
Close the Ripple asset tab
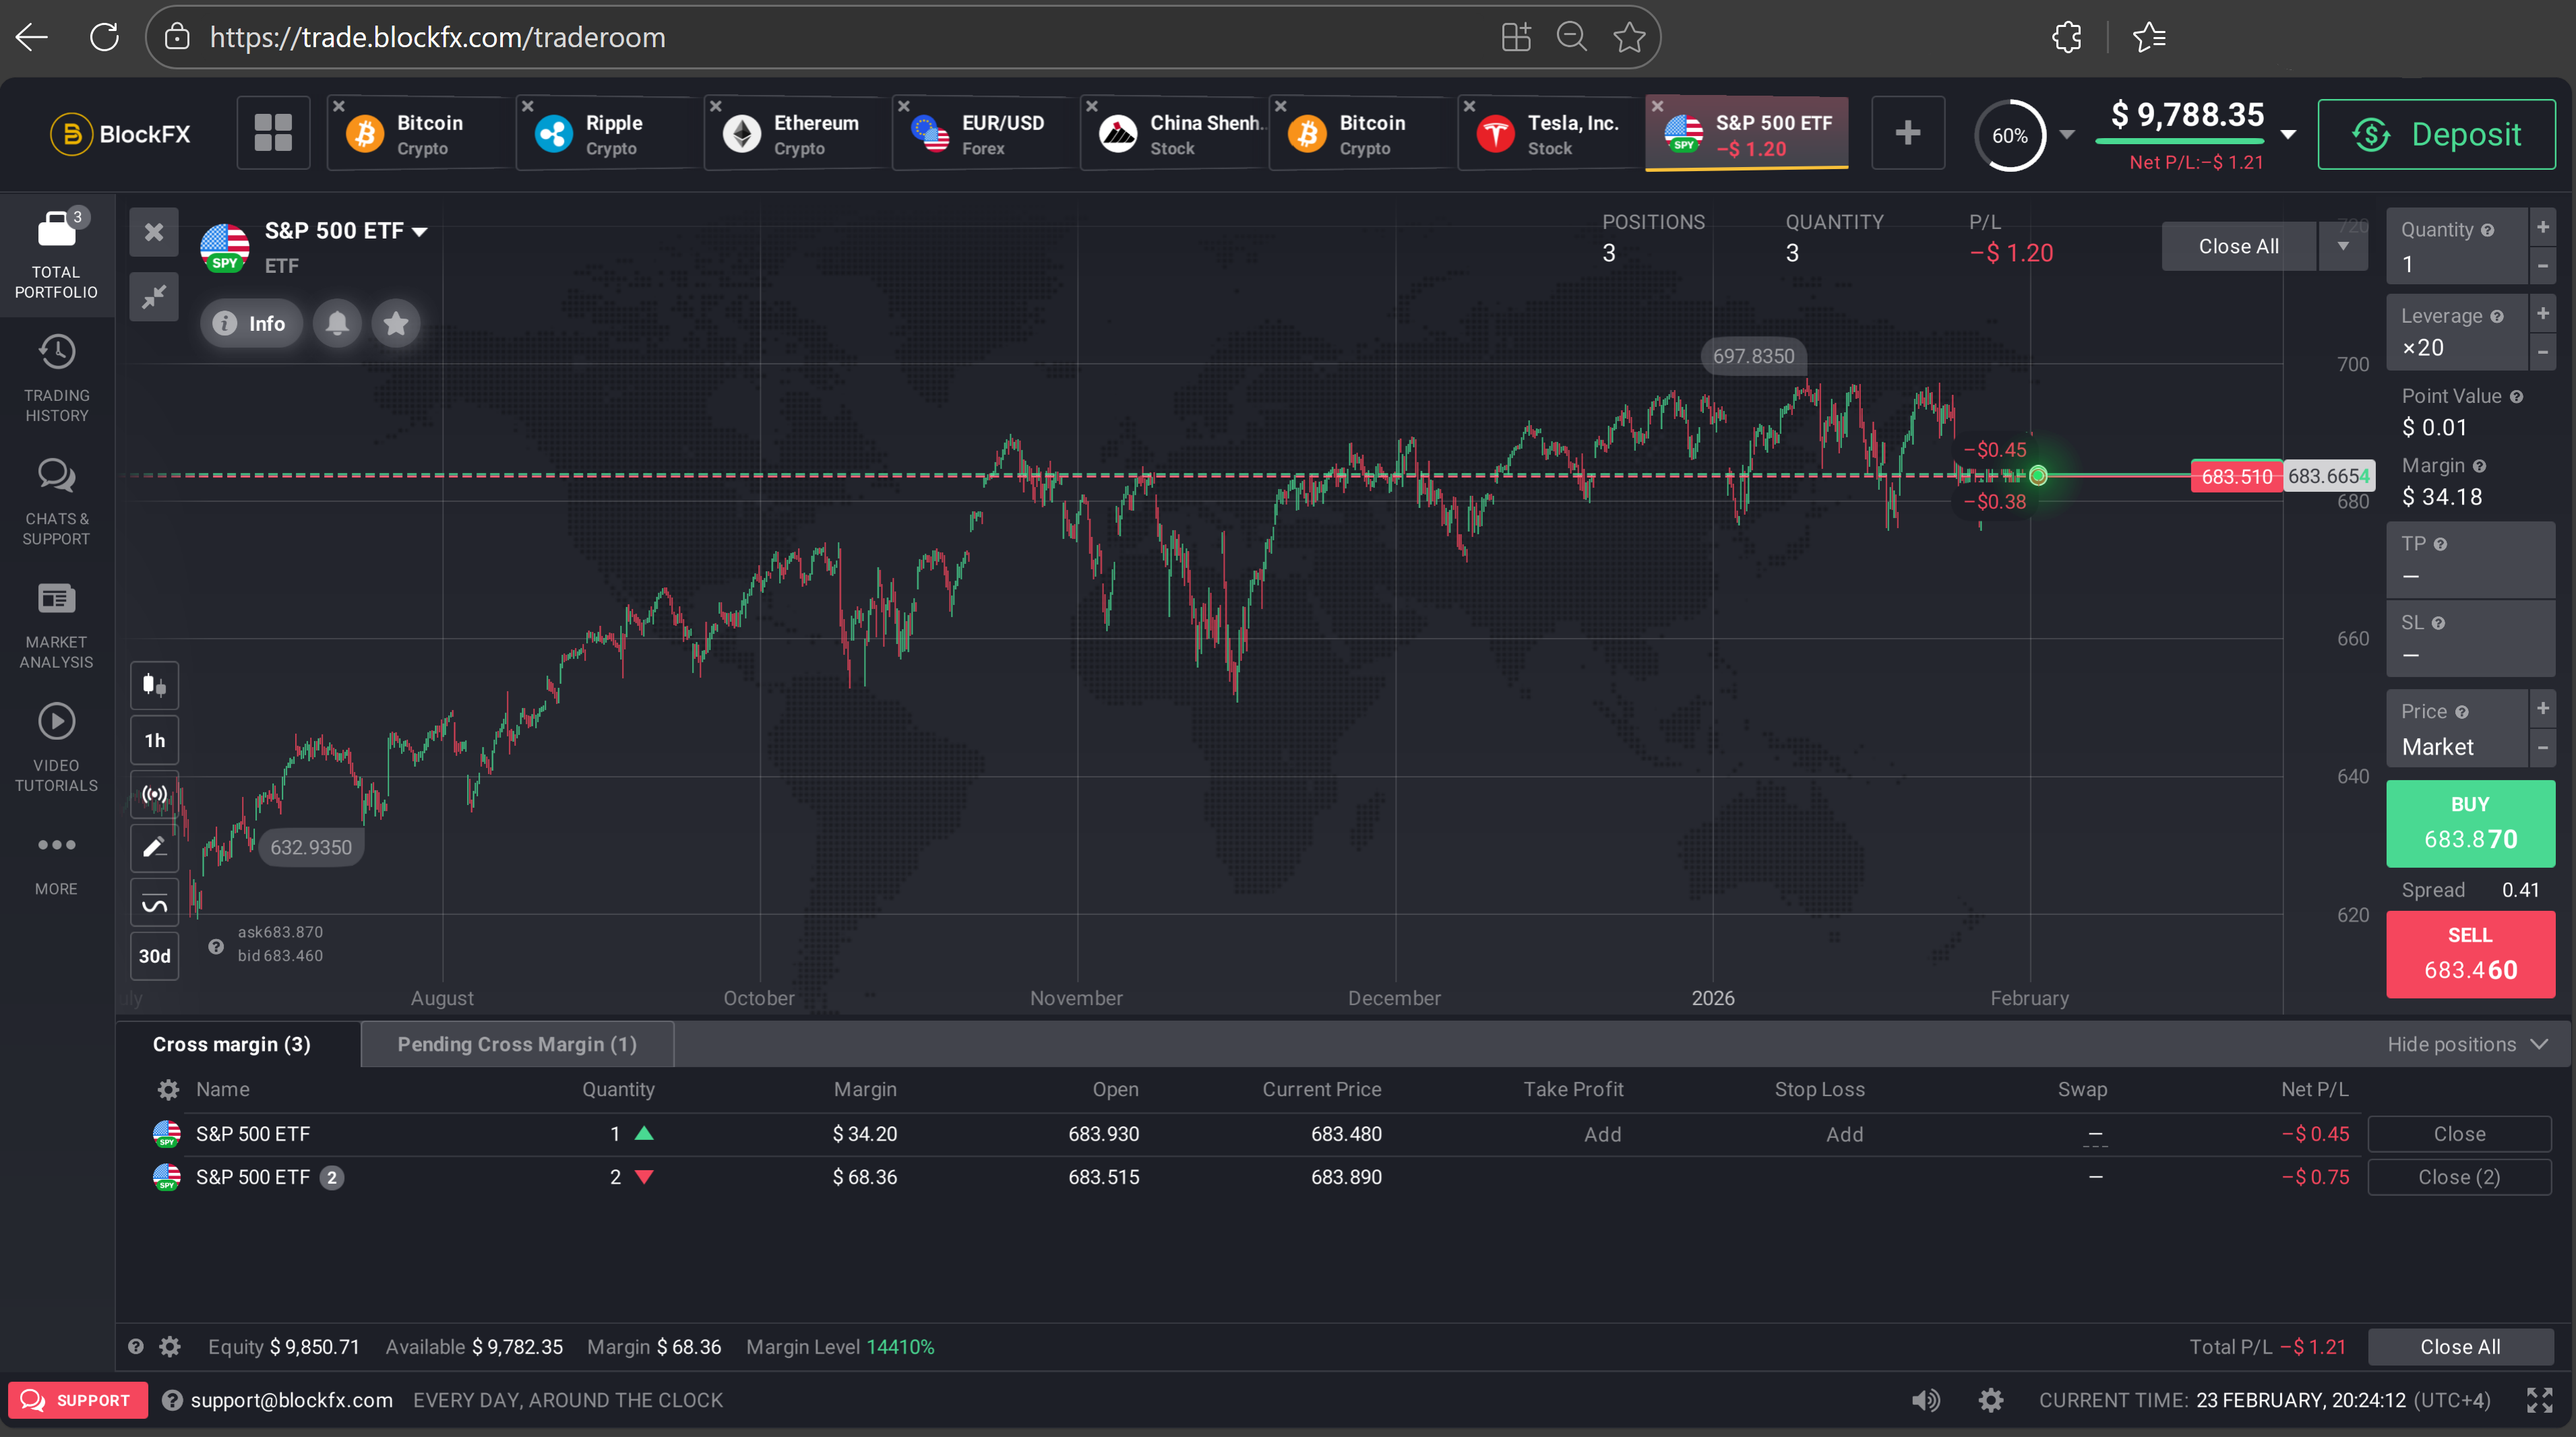tap(527, 106)
